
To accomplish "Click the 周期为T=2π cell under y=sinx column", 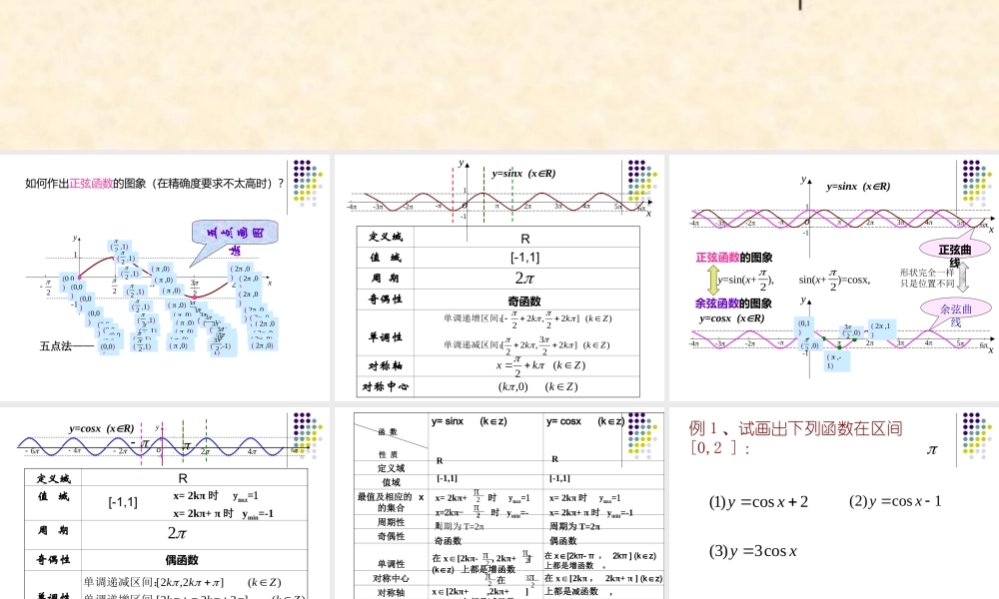I will pos(460,526).
